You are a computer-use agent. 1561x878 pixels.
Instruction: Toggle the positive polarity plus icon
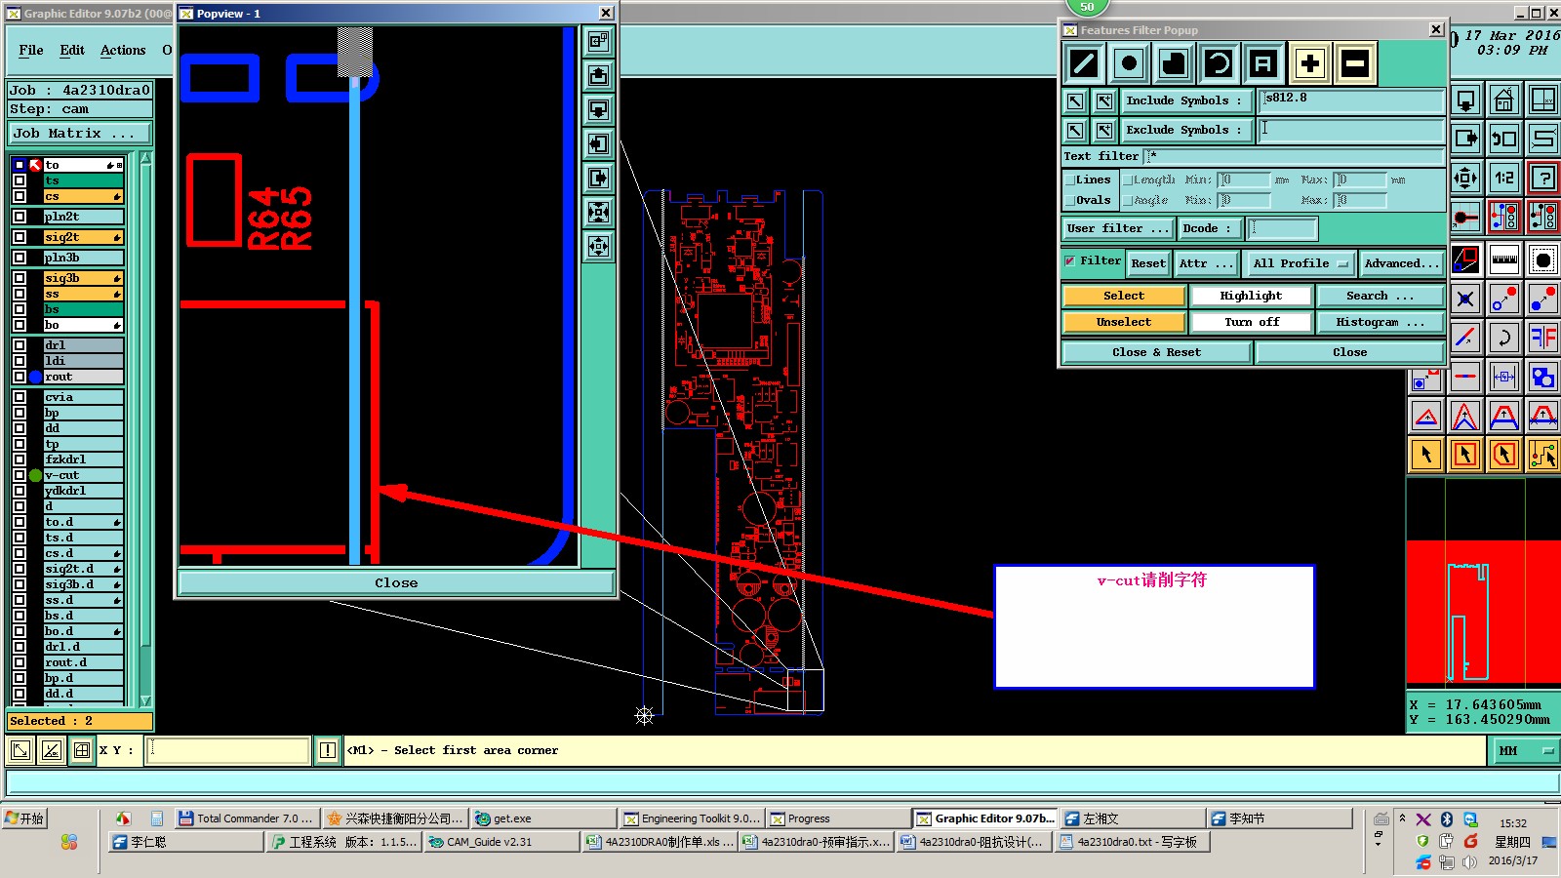[x=1310, y=64]
